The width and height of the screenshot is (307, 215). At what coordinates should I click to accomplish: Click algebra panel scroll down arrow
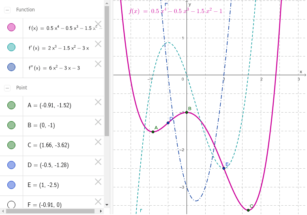coord(107,205)
